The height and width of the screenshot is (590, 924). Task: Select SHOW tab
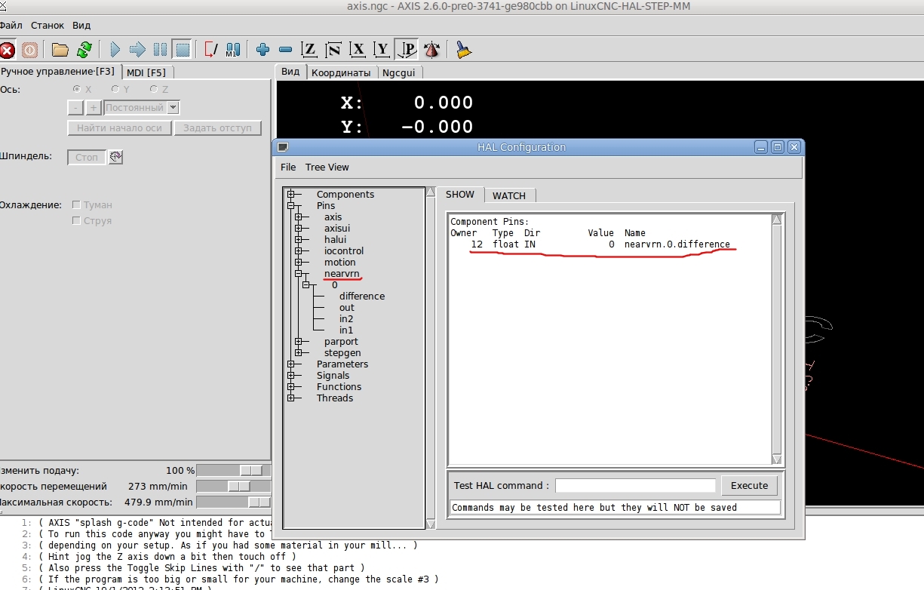(x=460, y=194)
